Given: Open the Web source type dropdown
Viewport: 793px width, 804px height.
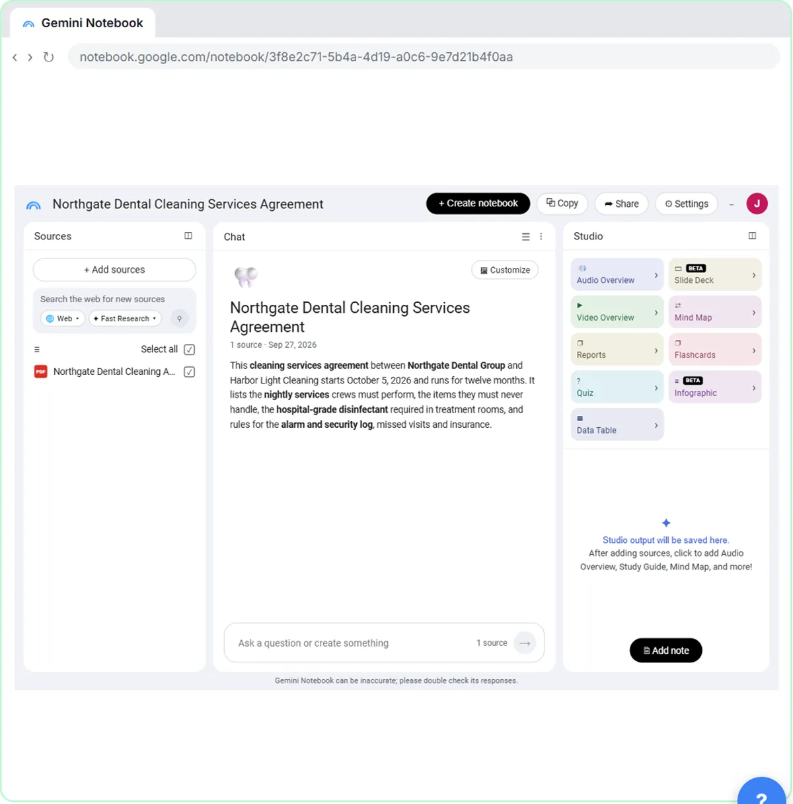Looking at the screenshot, I should (x=63, y=319).
